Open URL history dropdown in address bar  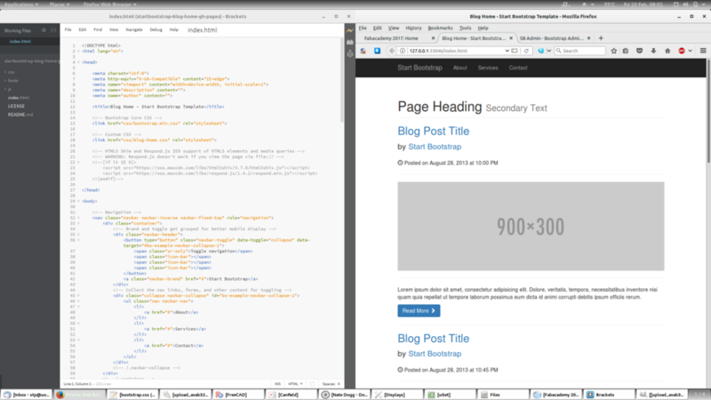click(x=507, y=51)
